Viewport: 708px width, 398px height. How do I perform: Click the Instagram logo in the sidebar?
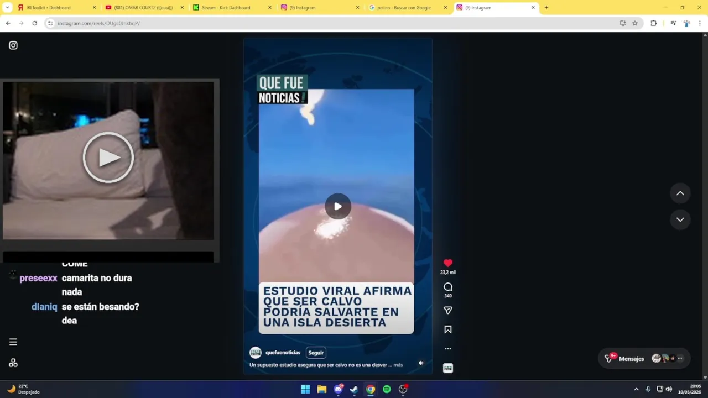tap(13, 45)
